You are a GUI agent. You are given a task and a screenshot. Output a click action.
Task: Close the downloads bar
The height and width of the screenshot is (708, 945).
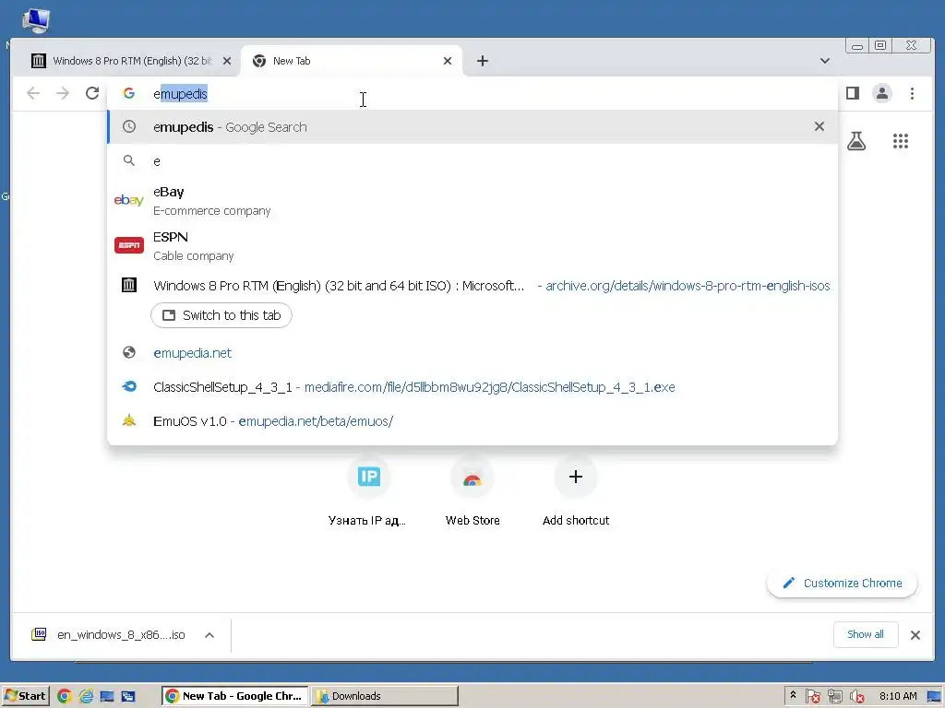point(915,635)
